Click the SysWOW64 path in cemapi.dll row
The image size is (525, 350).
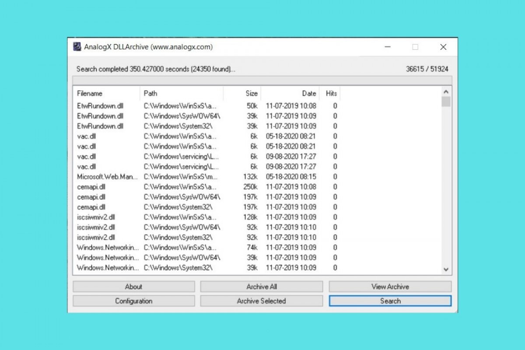point(182,197)
